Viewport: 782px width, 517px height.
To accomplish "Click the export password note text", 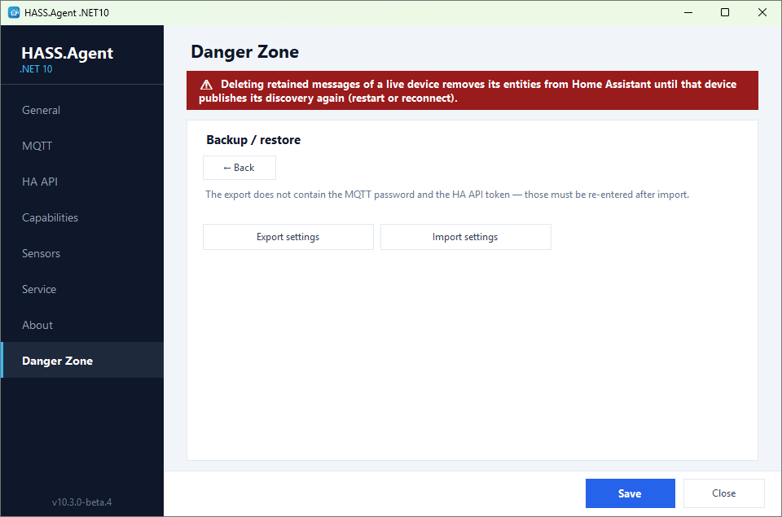I will (x=447, y=195).
